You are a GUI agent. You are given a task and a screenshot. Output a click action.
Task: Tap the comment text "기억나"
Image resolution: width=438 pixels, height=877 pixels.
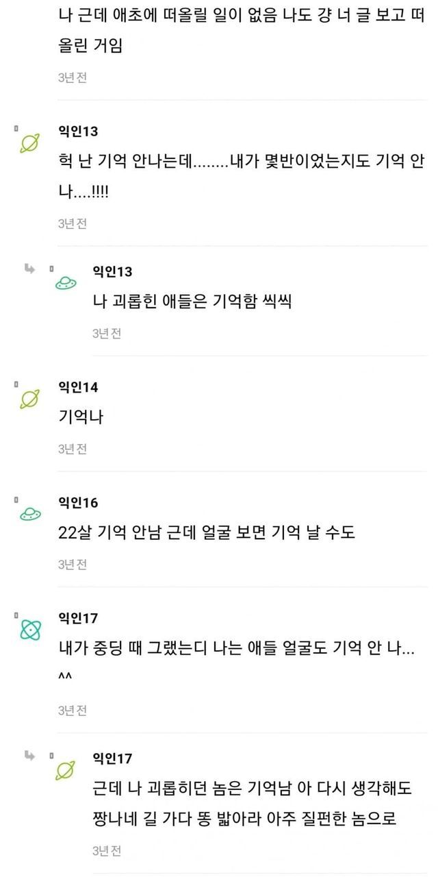click(x=81, y=417)
